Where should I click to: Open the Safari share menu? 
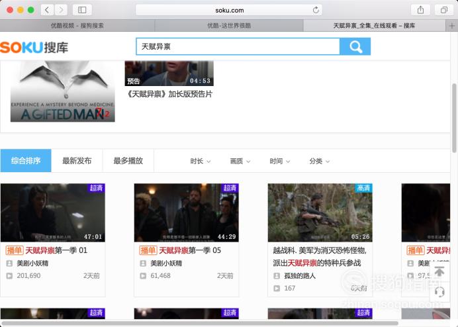(x=420, y=10)
